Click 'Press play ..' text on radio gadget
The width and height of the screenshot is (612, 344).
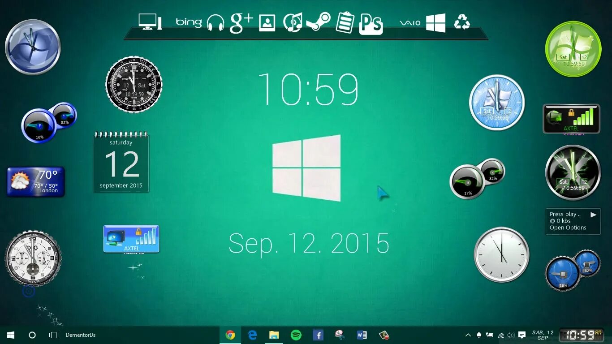(x=565, y=214)
